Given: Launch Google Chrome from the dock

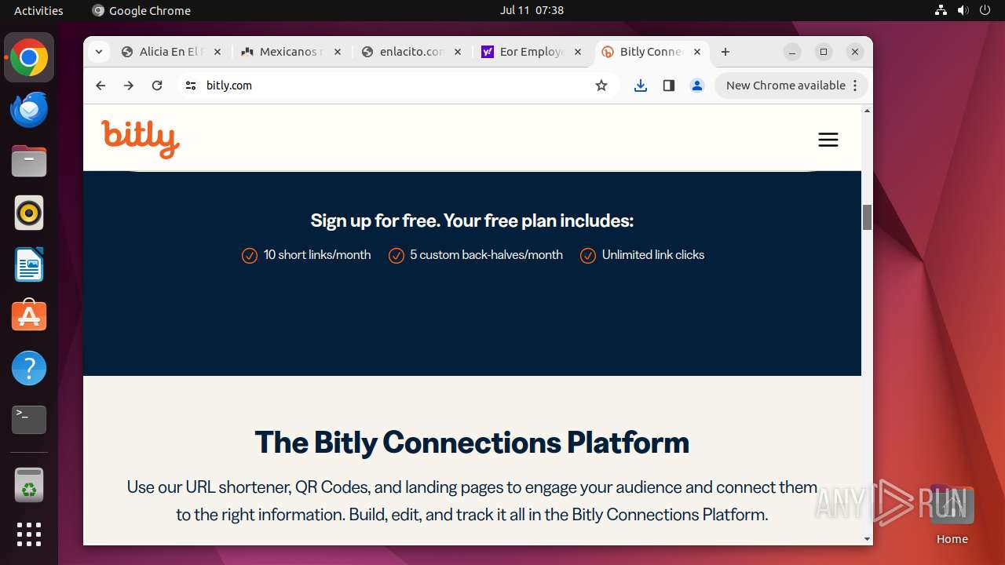Looking at the screenshot, I should click(x=29, y=58).
